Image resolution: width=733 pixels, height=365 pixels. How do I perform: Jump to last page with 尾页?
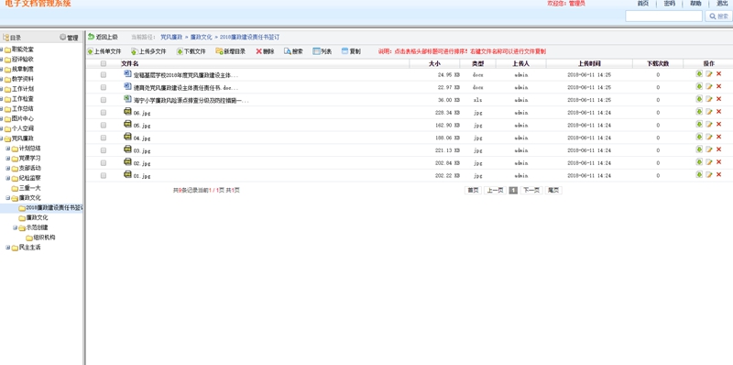click(x=553, y=191)
